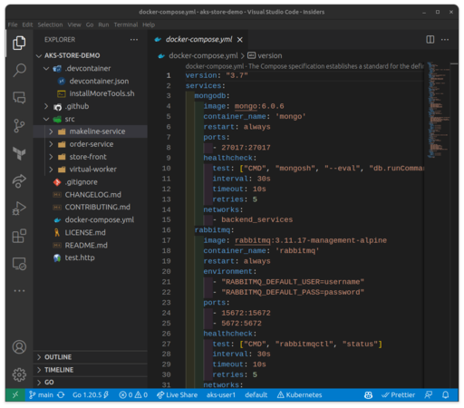Open the View menu
Screen dimensions: 464x408
pos(74,24)
